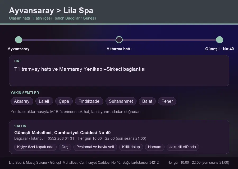This screenshot has width=238, height=169.
Task: Click the SALON section label
Action: click(x=20, y=126)
